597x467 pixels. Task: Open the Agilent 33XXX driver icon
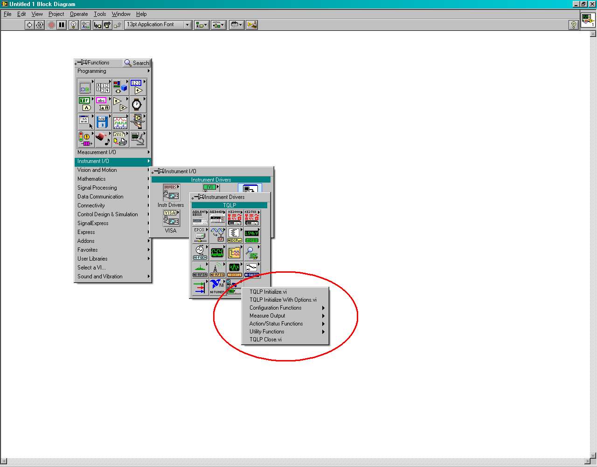click(200, 218)
